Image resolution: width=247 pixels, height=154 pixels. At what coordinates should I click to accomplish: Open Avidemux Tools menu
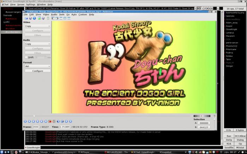point(62,14)
